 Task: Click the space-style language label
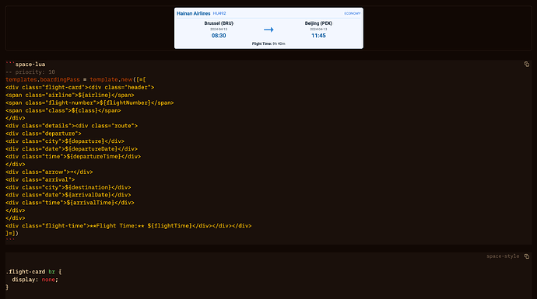pos(503,256)
